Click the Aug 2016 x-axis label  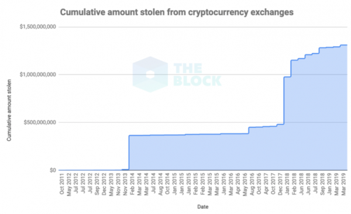(x=252, y=184)
